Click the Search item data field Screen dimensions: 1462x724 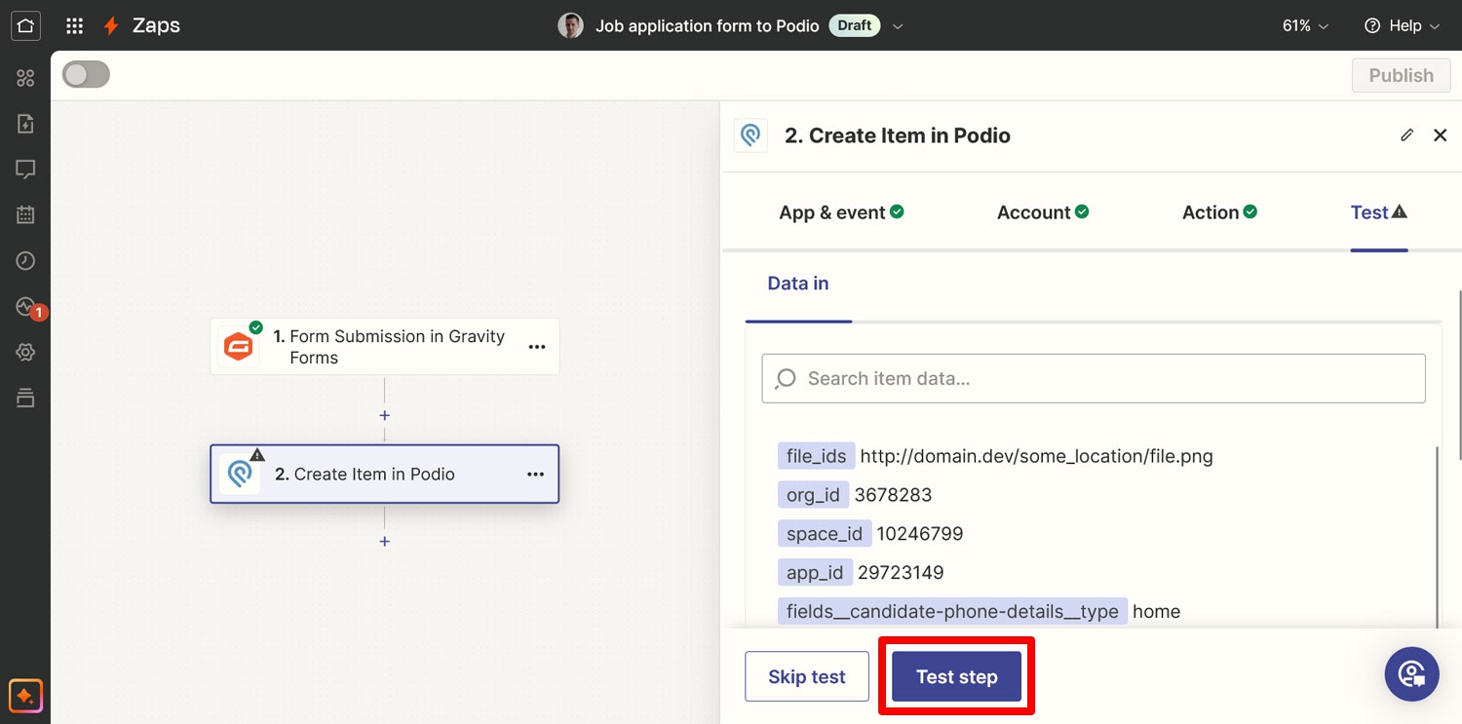click(x=1094, y=378)
